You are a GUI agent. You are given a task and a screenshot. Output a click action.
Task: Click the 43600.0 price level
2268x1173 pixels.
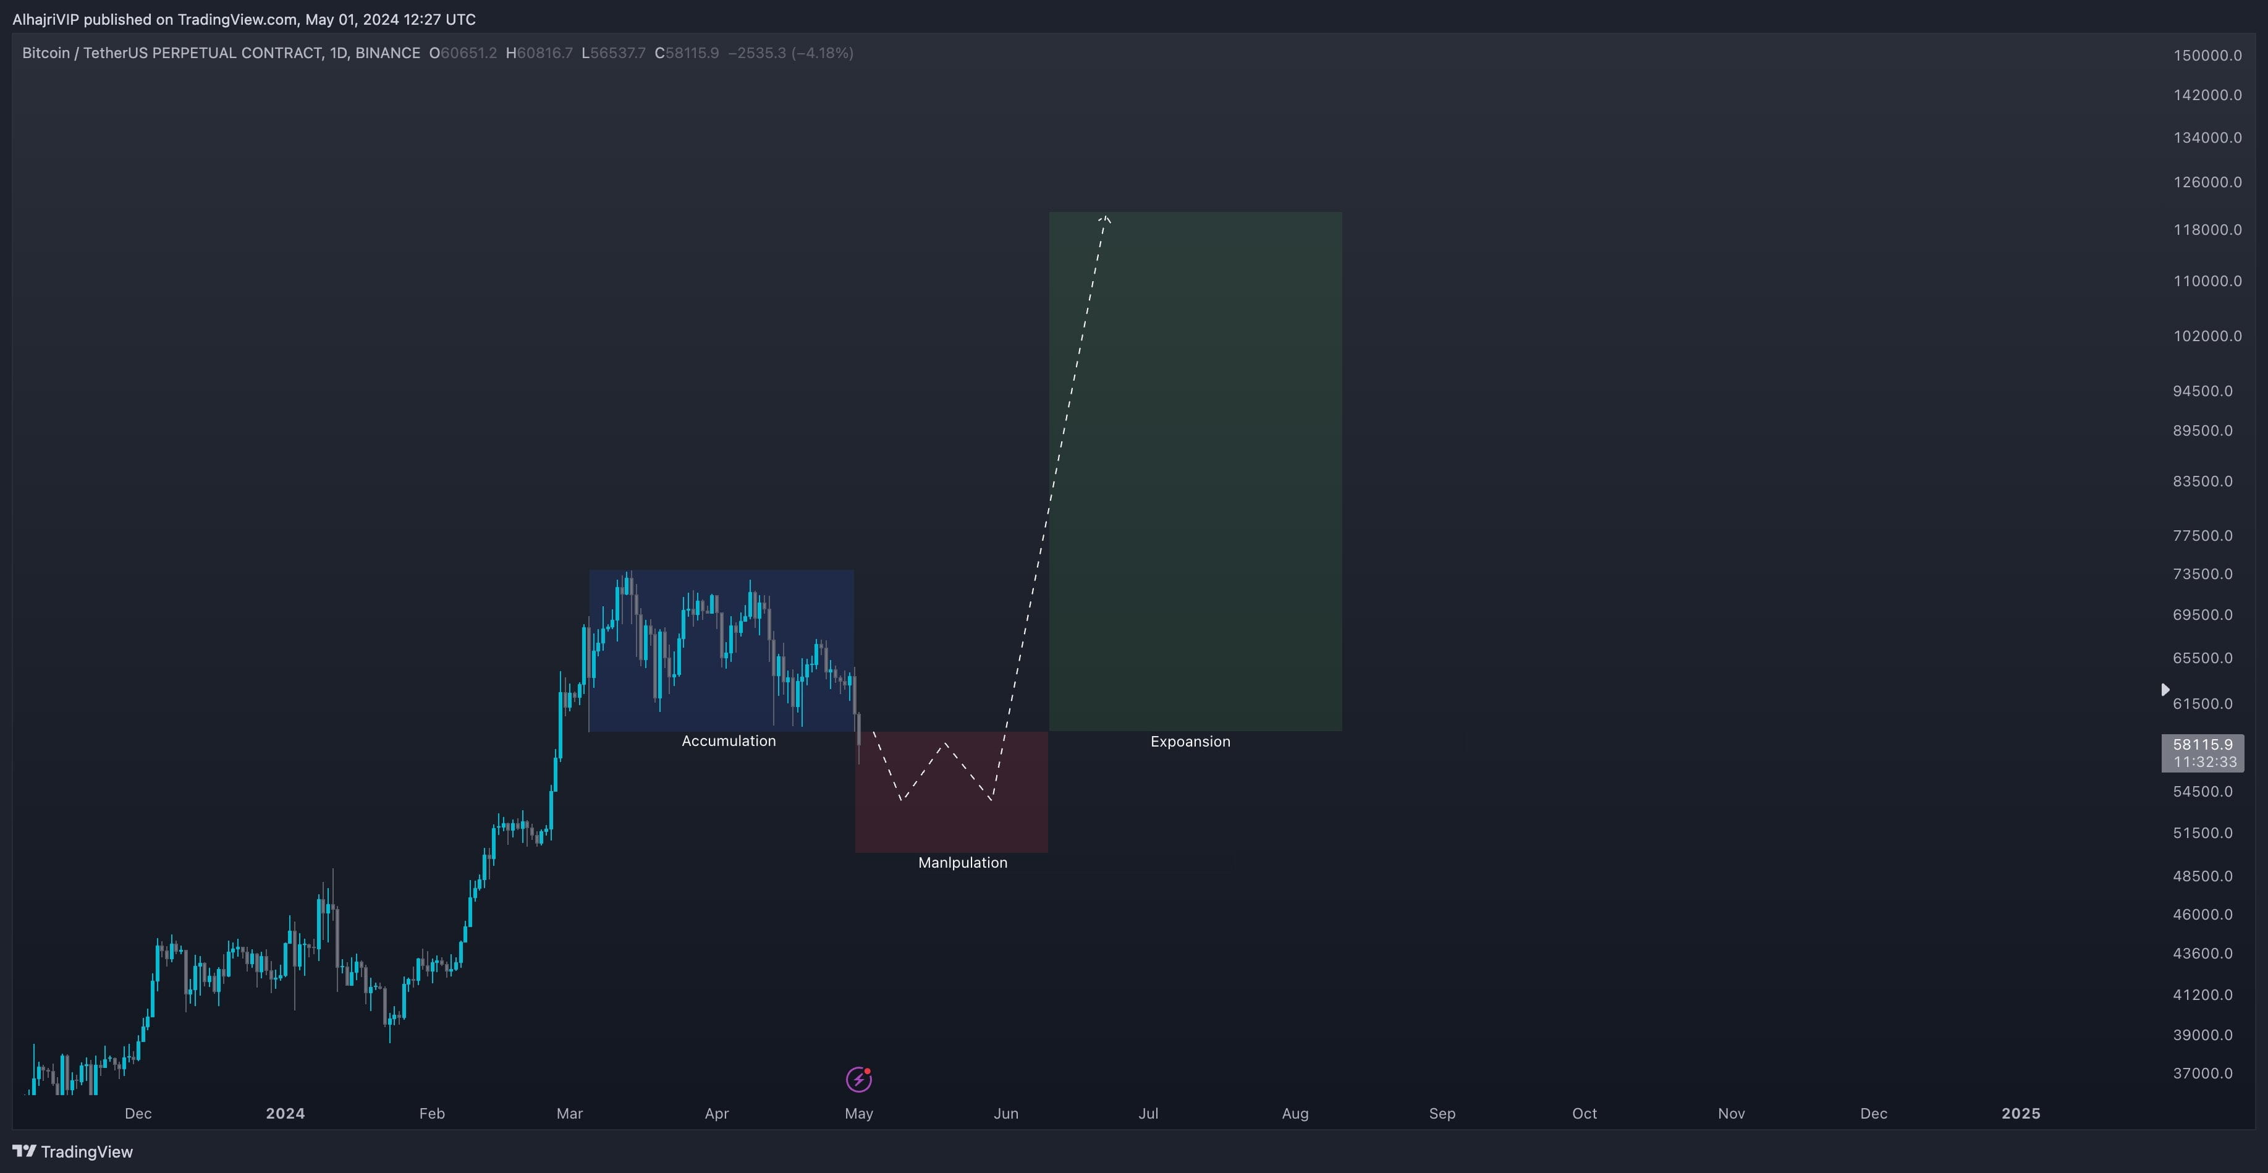[x=2203, y=954]
